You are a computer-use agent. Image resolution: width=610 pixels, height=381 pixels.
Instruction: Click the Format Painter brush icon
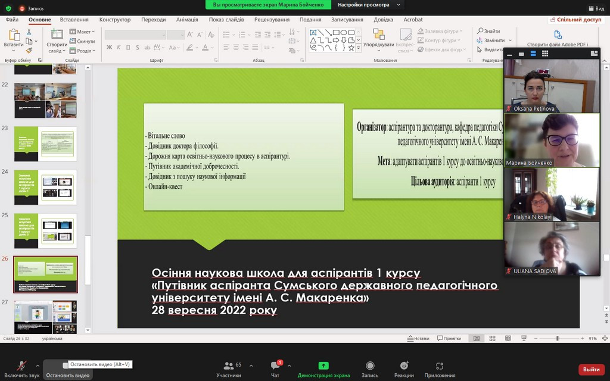tap(29, 51)
